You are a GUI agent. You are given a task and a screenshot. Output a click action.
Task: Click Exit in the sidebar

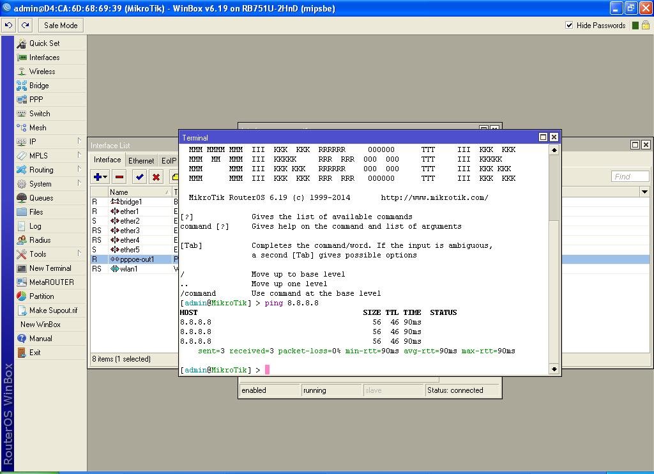coord(50,353)
